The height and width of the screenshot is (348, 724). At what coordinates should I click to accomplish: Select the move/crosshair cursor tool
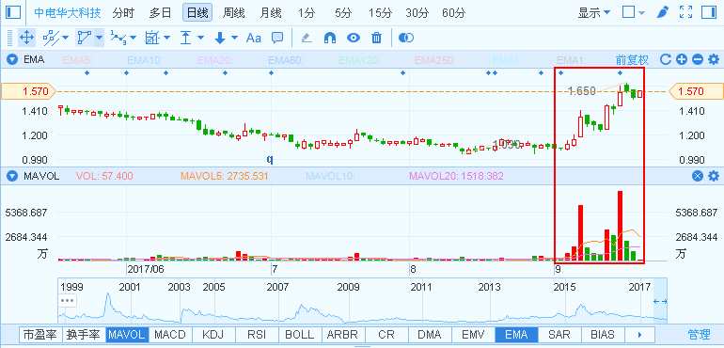pos(26,38)
